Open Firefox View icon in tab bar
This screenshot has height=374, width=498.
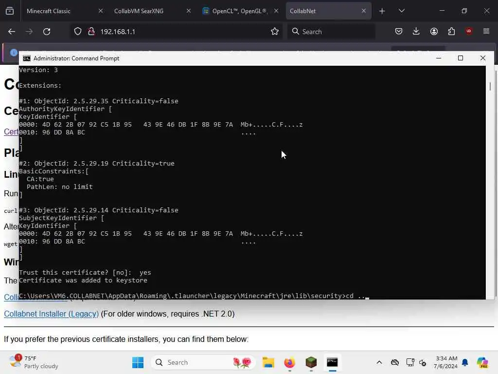tap(10, 11)
